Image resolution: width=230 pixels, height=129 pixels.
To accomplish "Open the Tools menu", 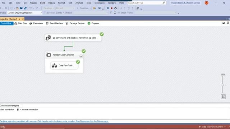I will pyautogui.click(x=89, y=3).
